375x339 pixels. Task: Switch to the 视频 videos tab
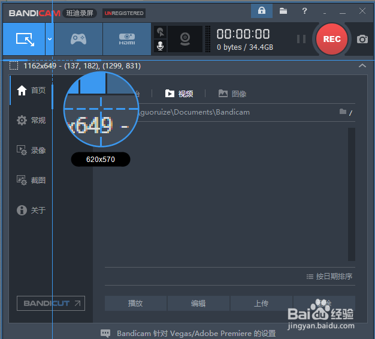pyautogui.click(x=179, y=94)
